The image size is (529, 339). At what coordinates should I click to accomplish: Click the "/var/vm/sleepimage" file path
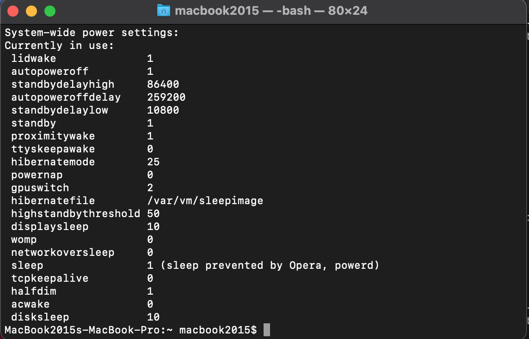(205, 201)
